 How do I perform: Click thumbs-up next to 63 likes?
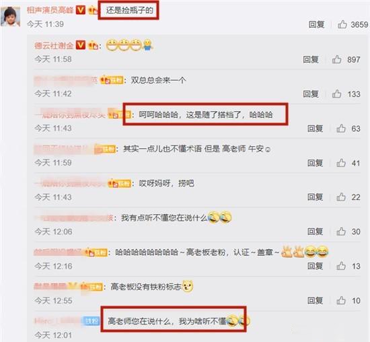coord(341,128)
